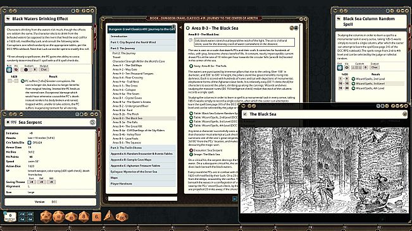Toggle the +2d modifier button
Screen dimensions: 412x231
tap(30, 214)
